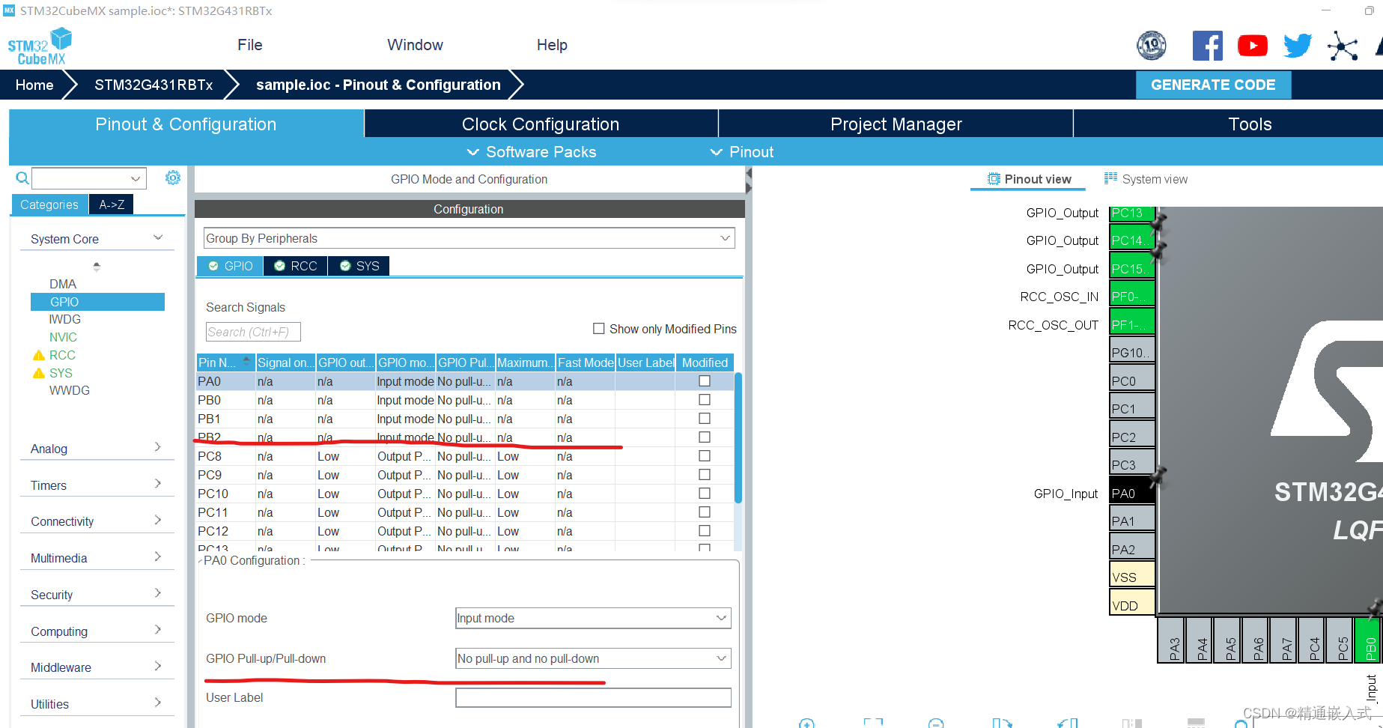Viewport: 1383px width, 728px height.
Task: Click the SYS warning triangle icon
Action: pos(39,373)
